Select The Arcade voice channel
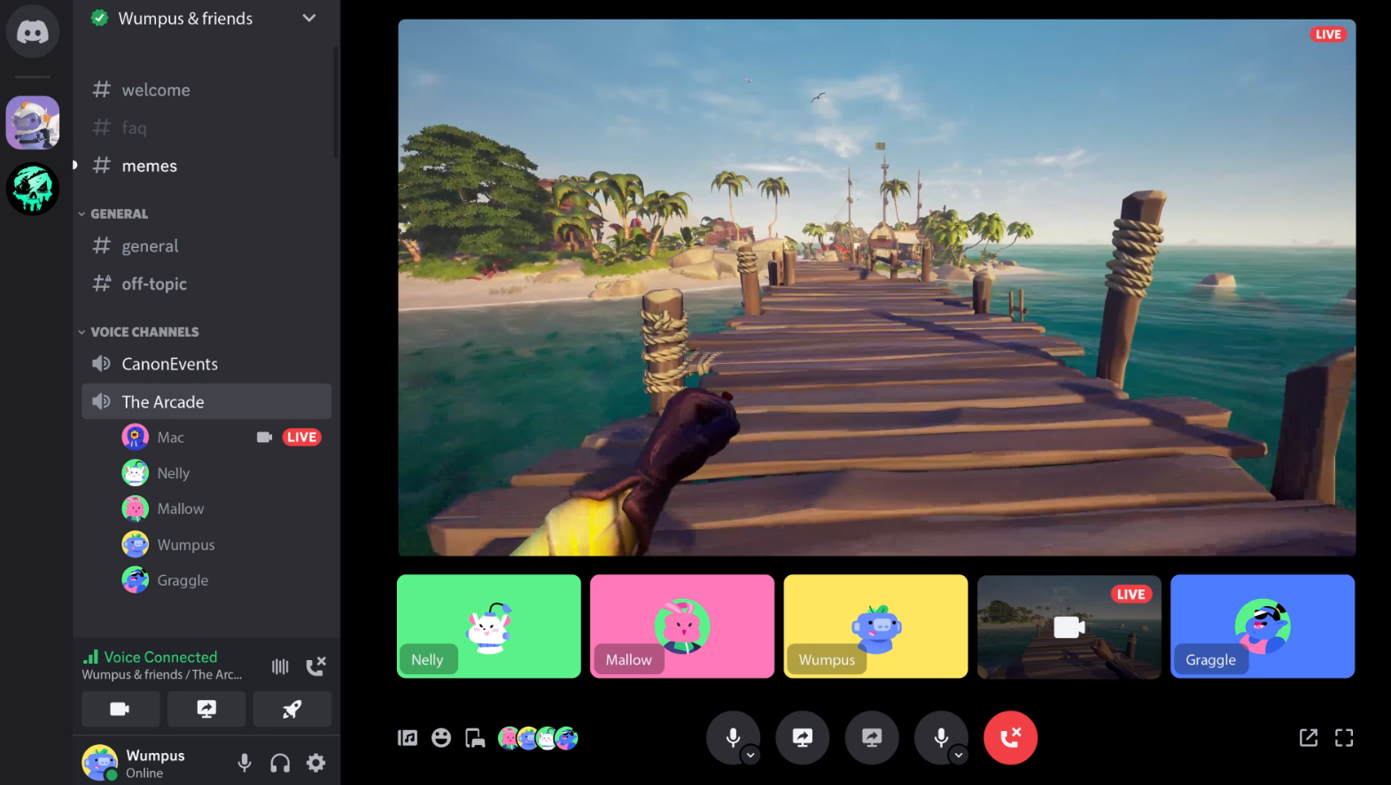This screenshot has height=785, width=1391. 206,401
